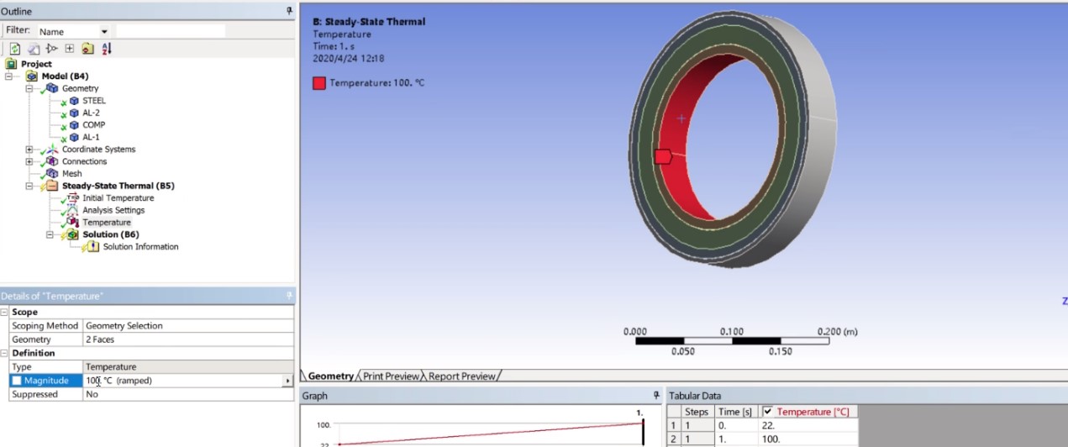Click the Analysis Settings icon
Viewport: 1068px width, 447px height.
pos(73,210)
